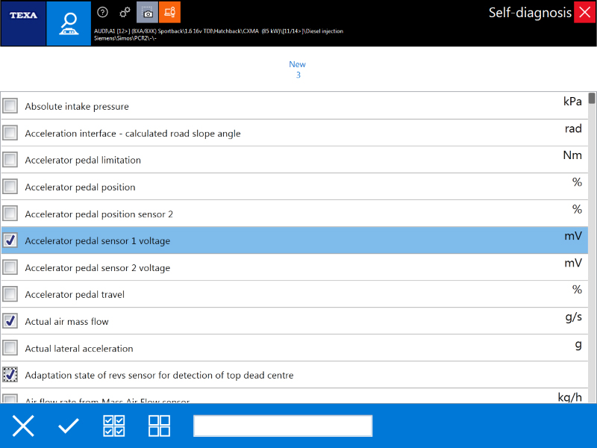Close the Self-diagnosis window
597x448 pixels.
point(584,12)
